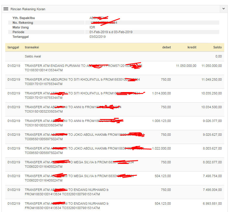Click the Tertanggal value 03/02/2019
Viewport: 240px width, 212px height.
click(x=97, y=37)
